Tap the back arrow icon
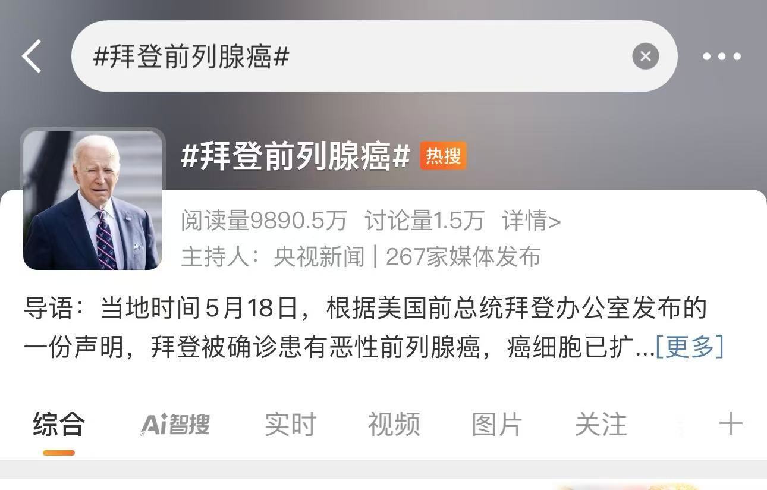This screenshot has width=767, height=490. [32, 56]
